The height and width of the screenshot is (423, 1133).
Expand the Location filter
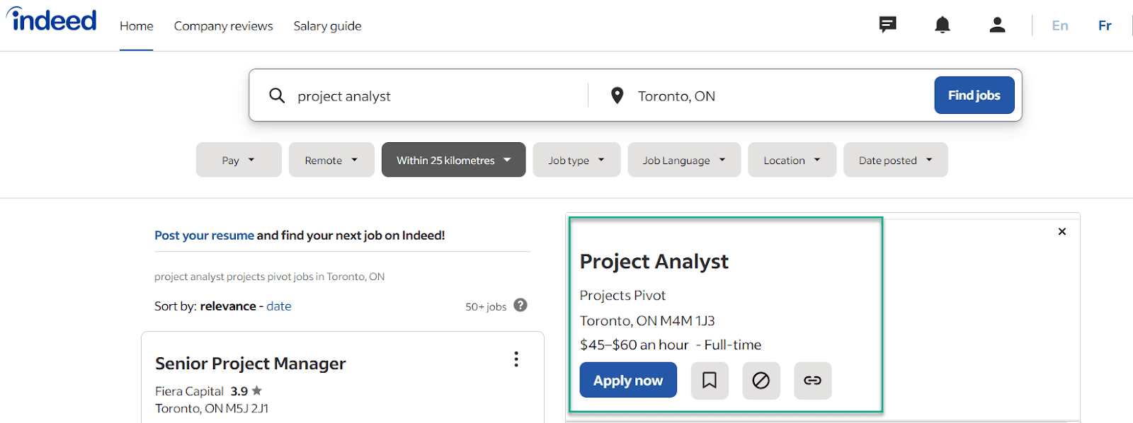click(x=792, y=160)
